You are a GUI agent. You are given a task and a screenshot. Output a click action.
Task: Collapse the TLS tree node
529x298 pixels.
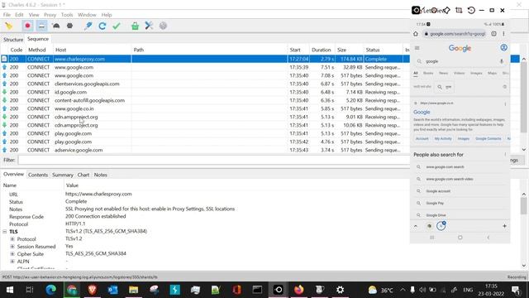coord(5,232)
